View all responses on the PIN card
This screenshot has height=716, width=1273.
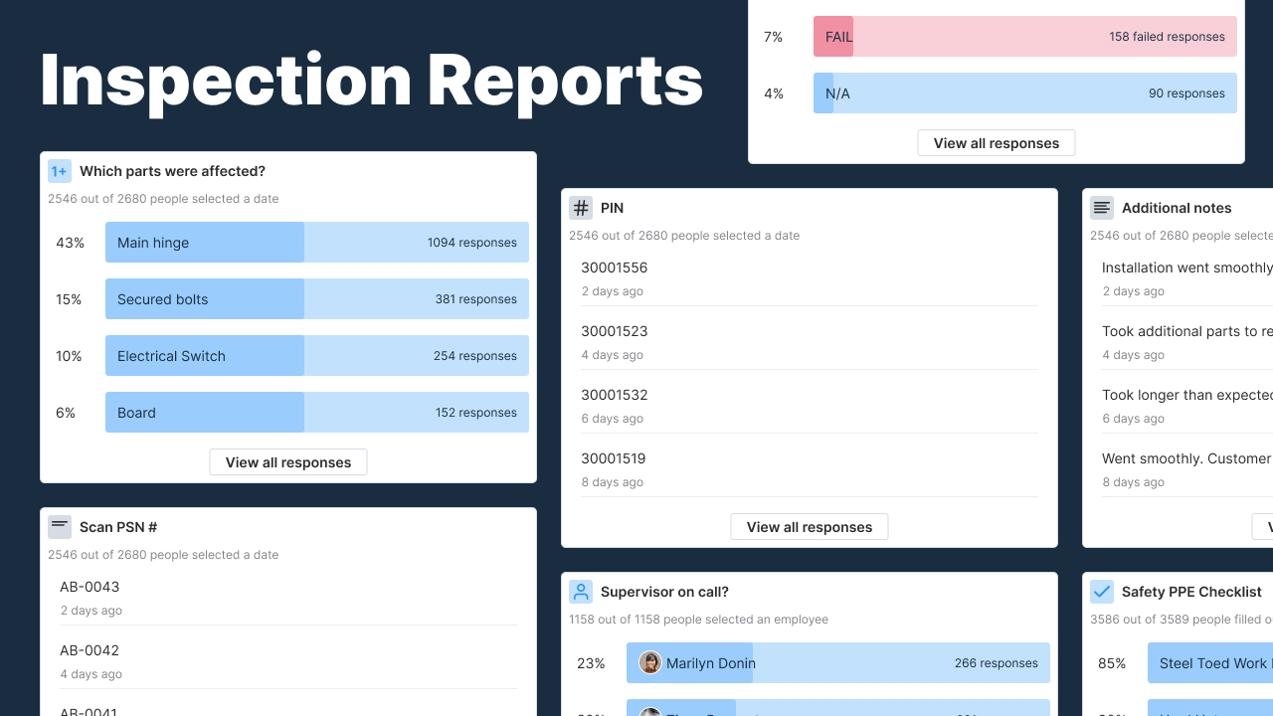pos(809,526)
